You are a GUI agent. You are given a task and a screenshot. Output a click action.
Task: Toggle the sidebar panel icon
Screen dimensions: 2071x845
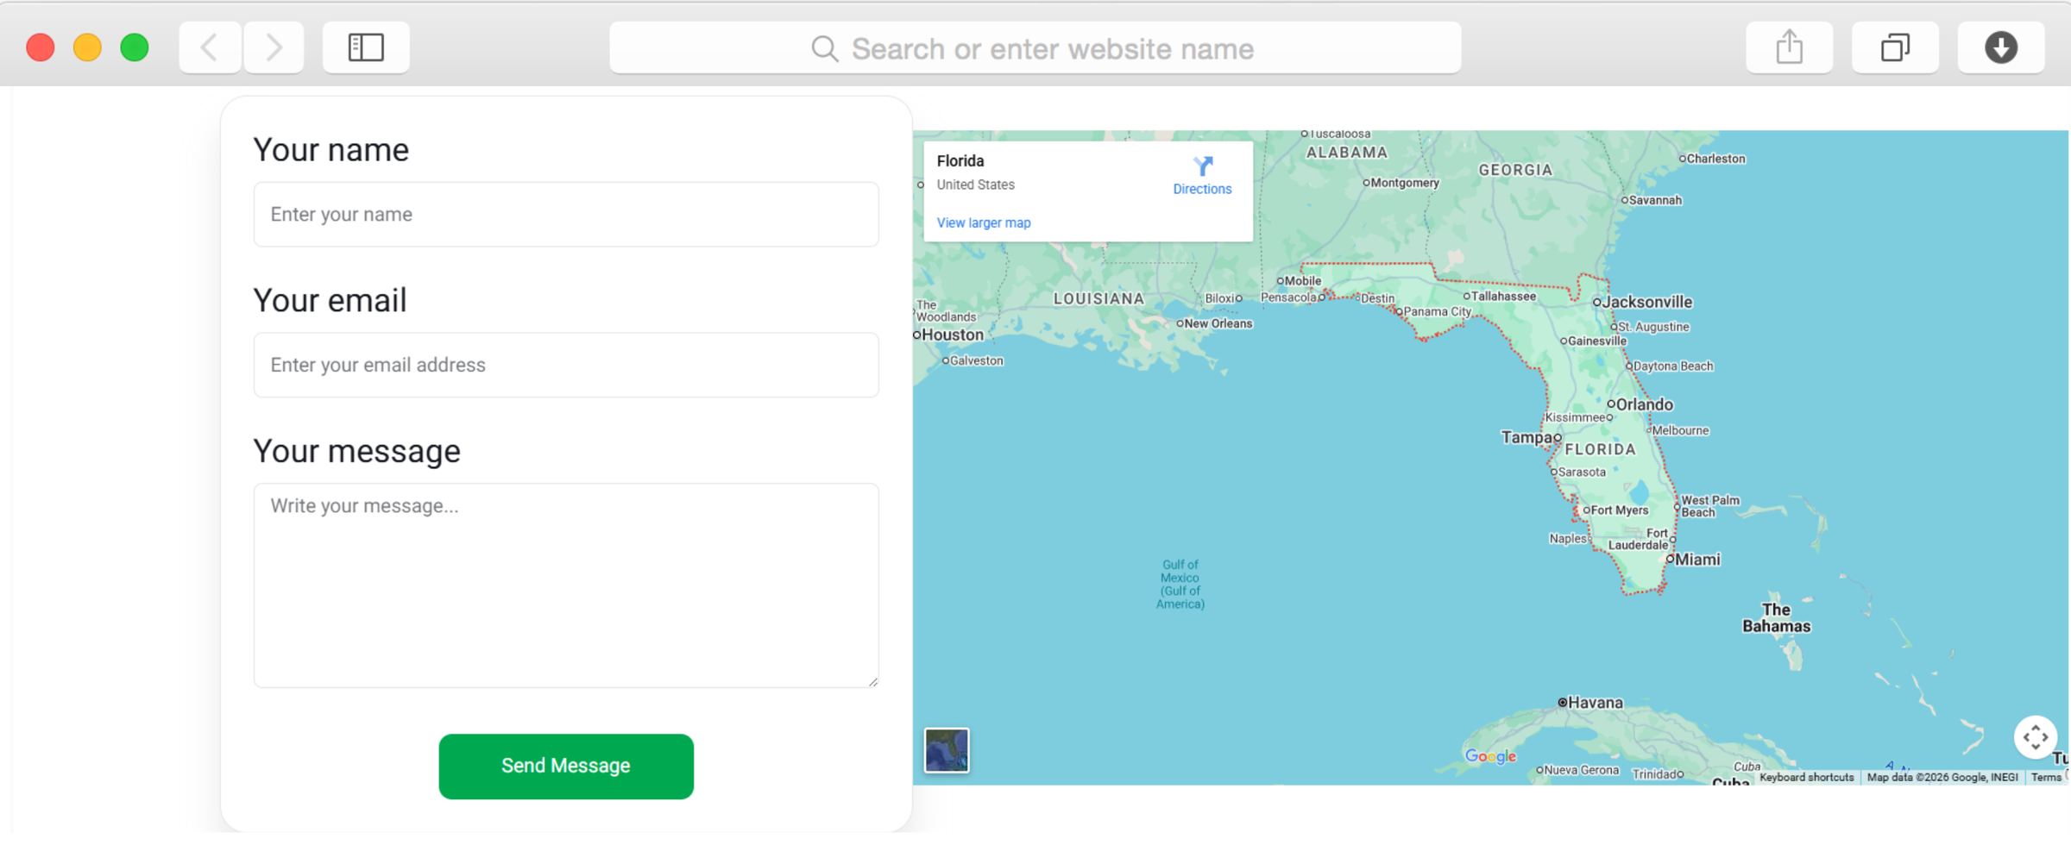(x=366, y=47)
